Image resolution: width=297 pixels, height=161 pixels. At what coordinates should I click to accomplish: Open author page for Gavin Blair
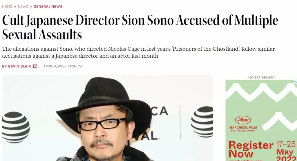(17, 66)
